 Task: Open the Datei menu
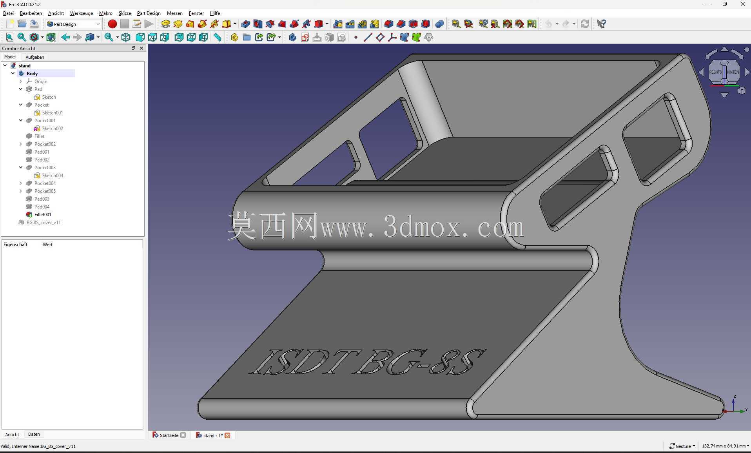[8, 13]
